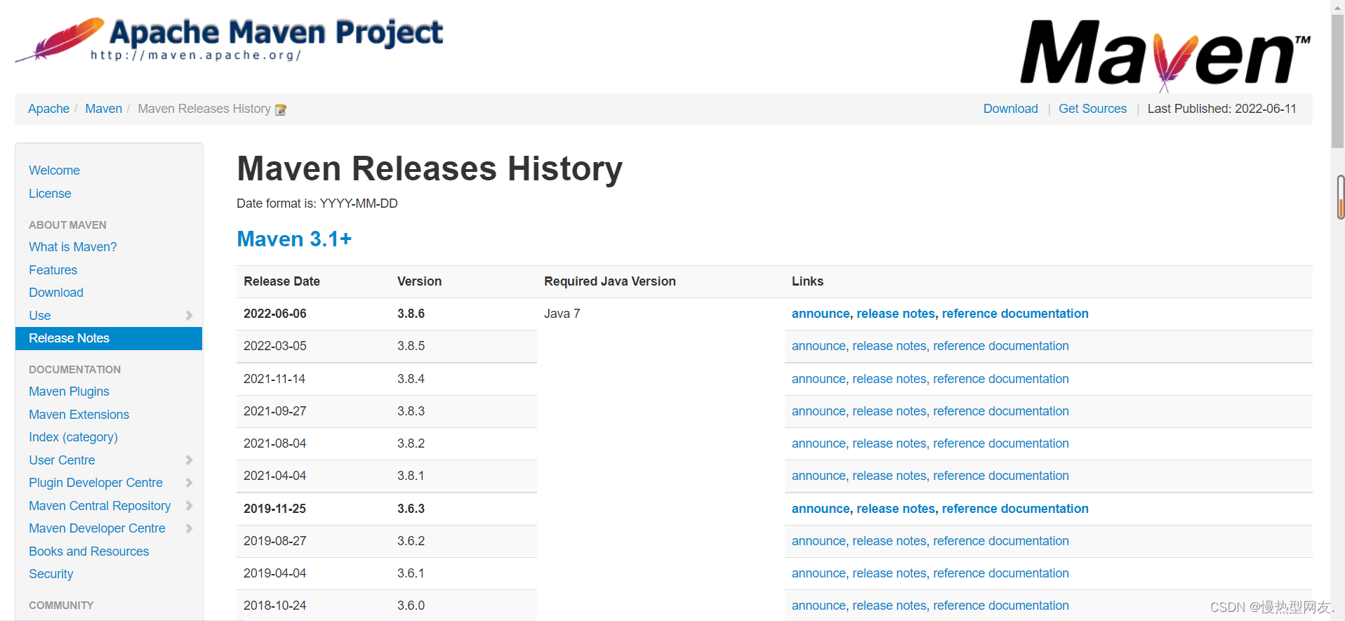Click the Java 7 required version cell
The height and width of the screenshot is (621, 1345).
click(x=562, y=314)
